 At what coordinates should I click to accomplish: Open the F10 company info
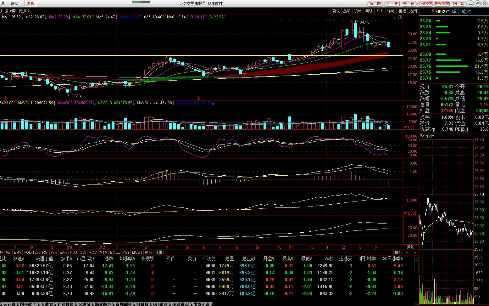coord(380,11)
